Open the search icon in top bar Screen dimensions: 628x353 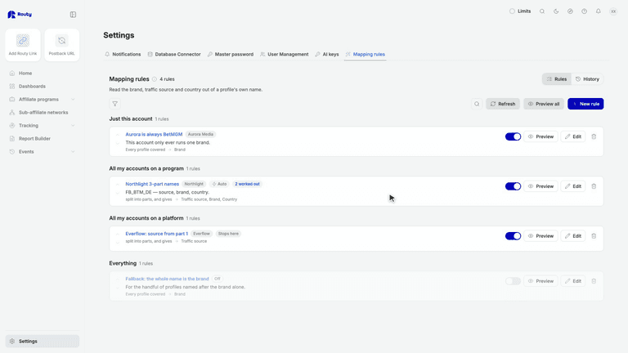pyautogui.click(x=542, y=11)
